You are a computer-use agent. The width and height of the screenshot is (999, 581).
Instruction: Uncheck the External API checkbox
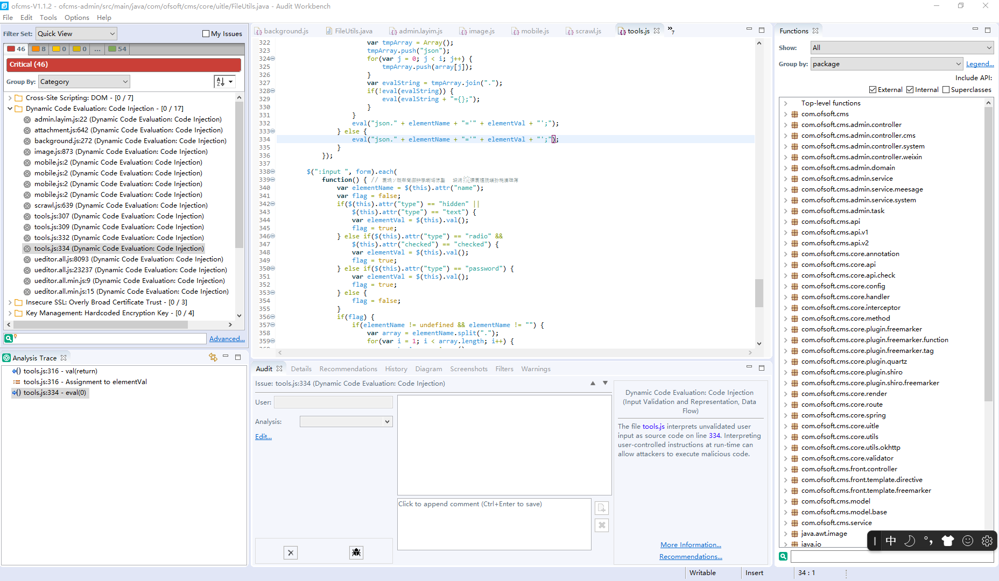[873, 90]
